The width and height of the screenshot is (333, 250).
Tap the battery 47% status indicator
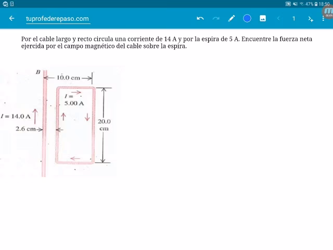pos(311,4)
